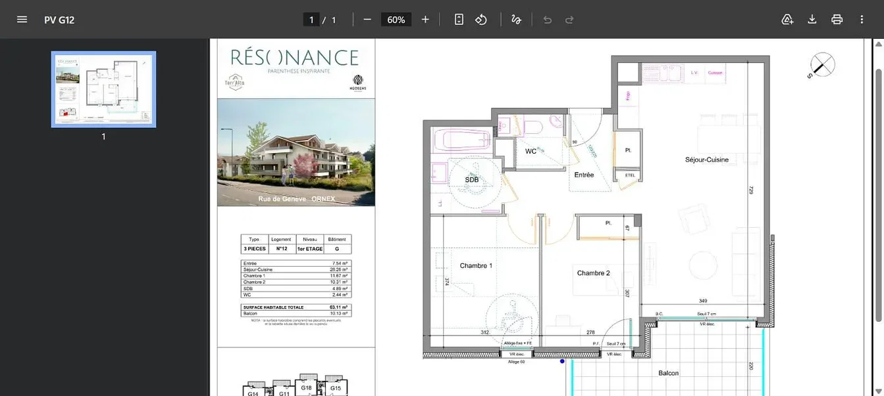
Task: Click the RÉSONANCE logo on the page
Action: click(x=295, y=57)
